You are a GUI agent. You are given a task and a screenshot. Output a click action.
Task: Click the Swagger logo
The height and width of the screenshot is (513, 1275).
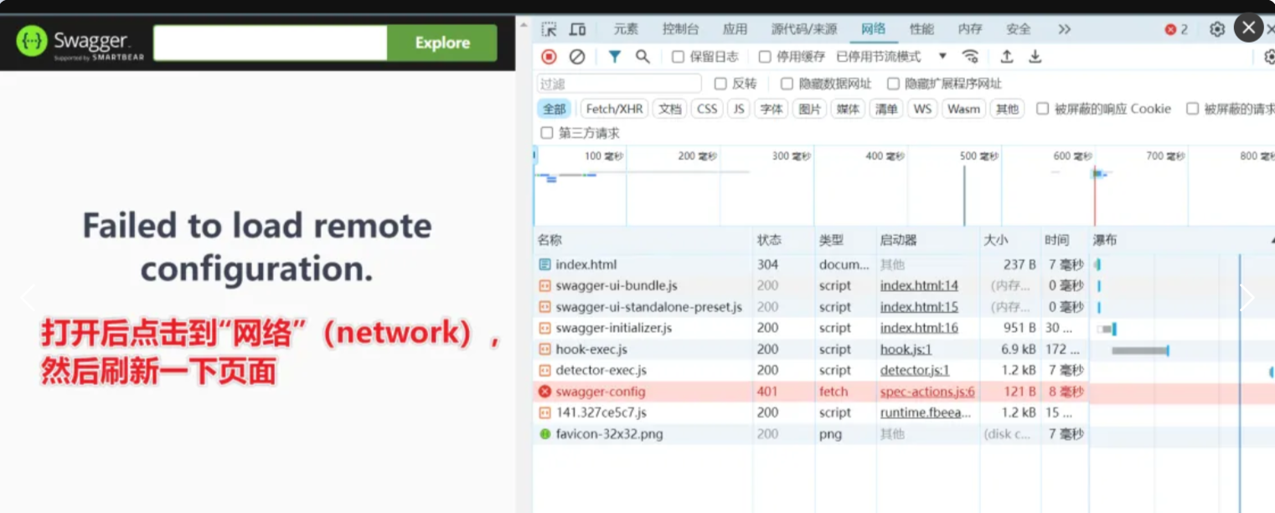pos(80,43)
